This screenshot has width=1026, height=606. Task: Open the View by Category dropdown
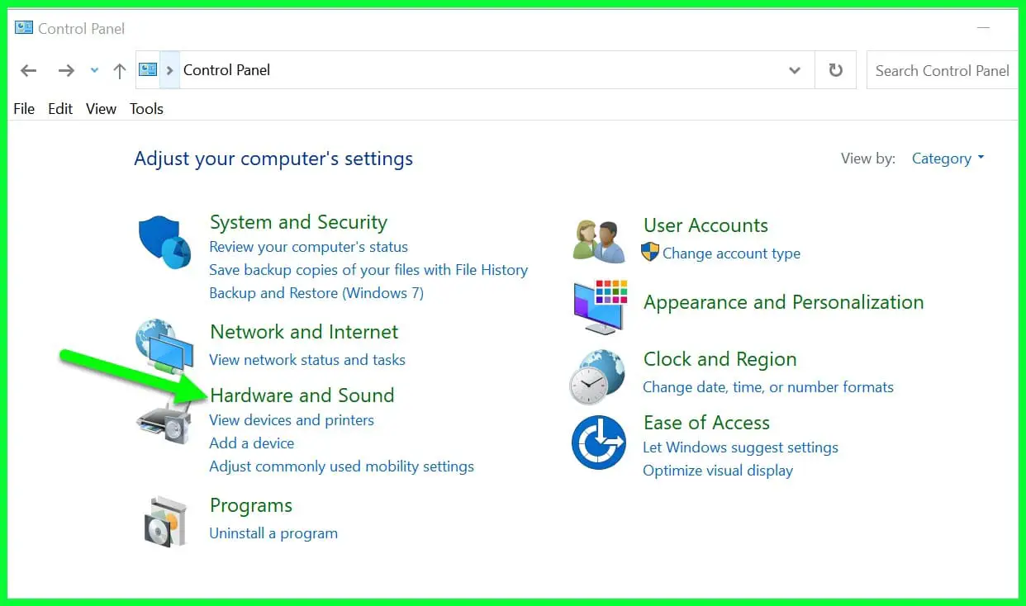[x=948, y=159]
